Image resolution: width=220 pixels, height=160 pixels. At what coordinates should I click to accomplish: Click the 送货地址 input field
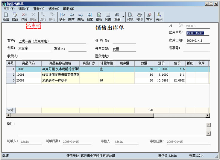point(161,56)
